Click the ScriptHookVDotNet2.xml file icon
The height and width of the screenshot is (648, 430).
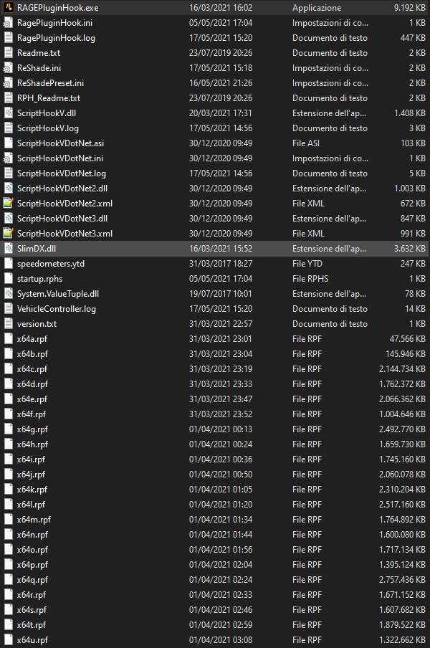8,204
